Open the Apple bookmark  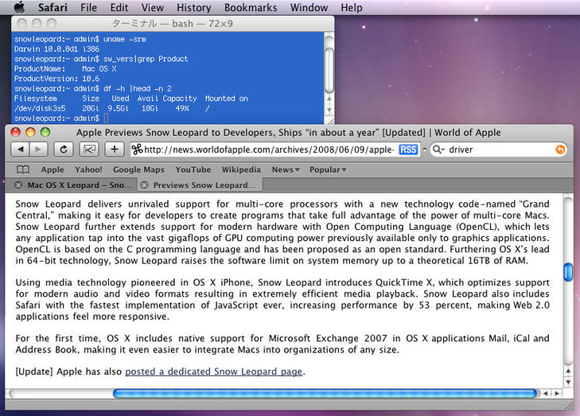click(53, 169)
